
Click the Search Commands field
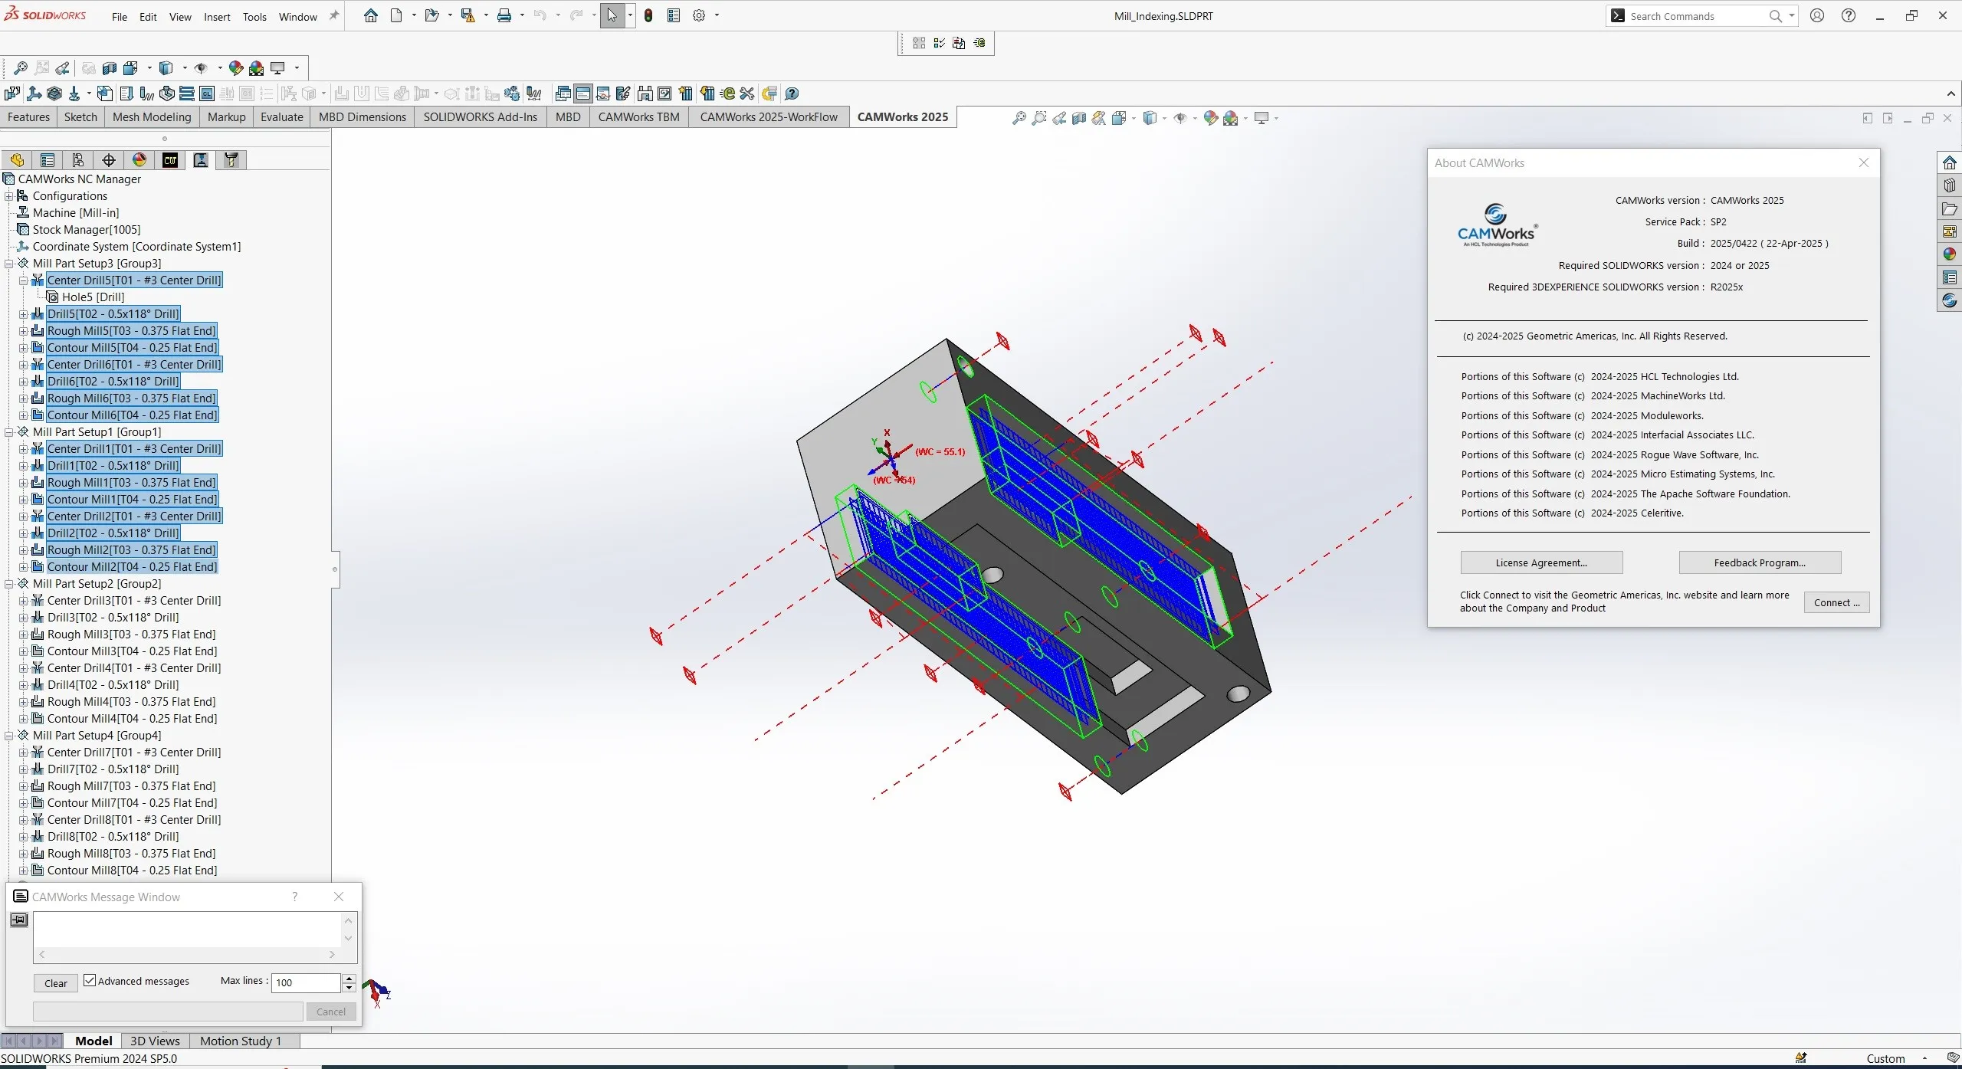[x=1694, y=16]
